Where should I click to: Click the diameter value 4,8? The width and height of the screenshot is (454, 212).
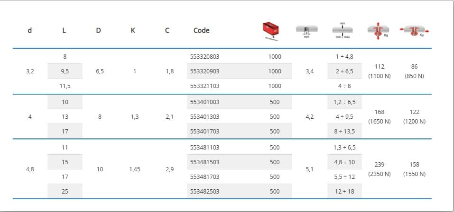coord(30,169)
